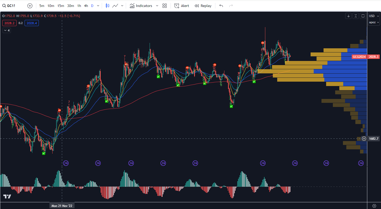Expand the collapsed indicator legend labeled 4

point(7,30)
